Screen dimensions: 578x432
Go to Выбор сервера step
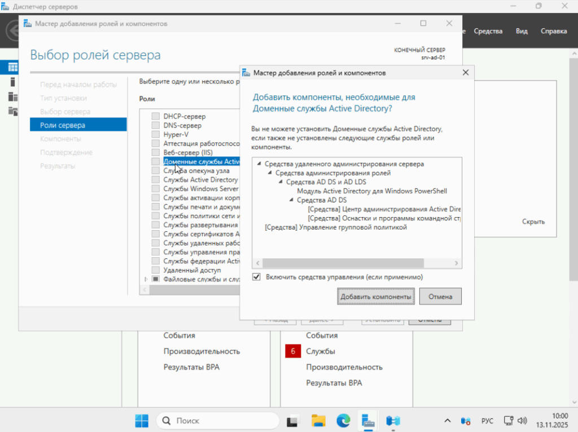[x=65, y=112]
